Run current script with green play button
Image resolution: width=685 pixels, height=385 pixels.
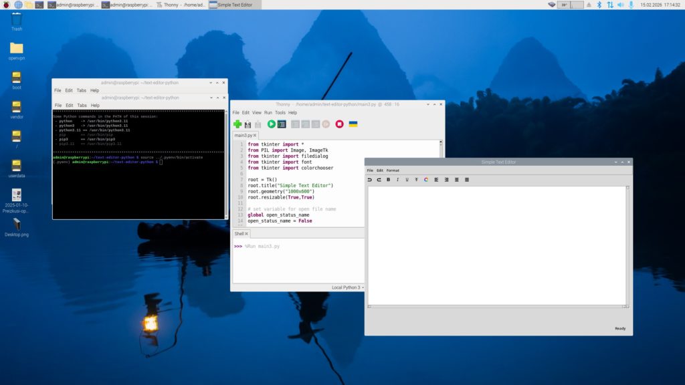272,124
